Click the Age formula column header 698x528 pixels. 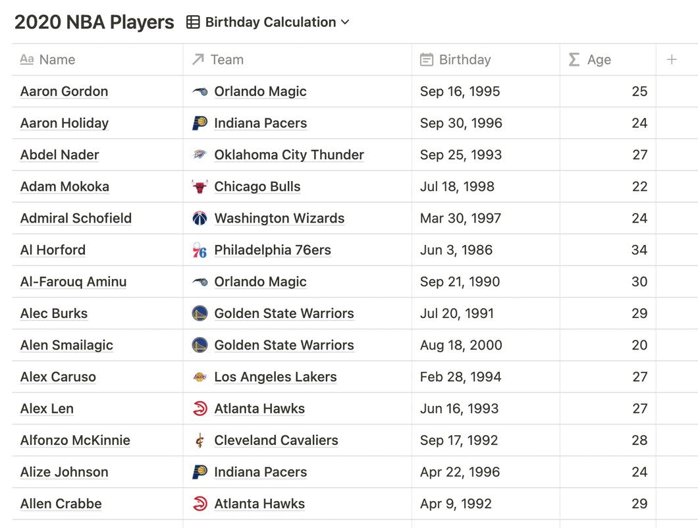[599, 60]
